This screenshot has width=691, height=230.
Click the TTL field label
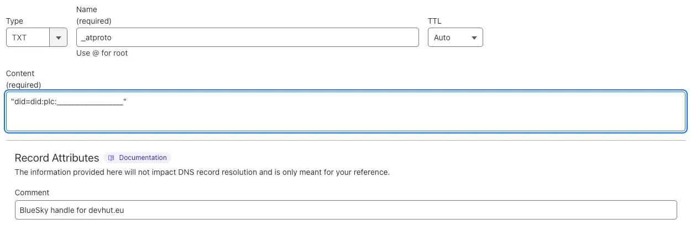435,21
